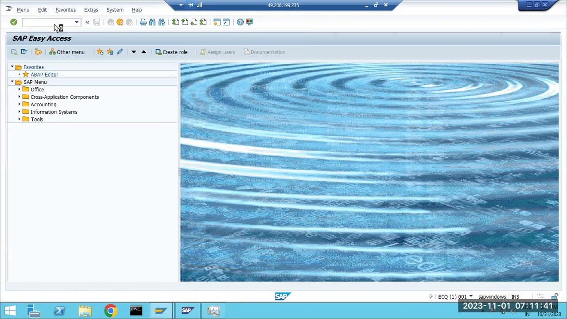This screenshot has height=319, width=567.
Task: Click the Delete Favorites star icon
Action: point(110,52)
